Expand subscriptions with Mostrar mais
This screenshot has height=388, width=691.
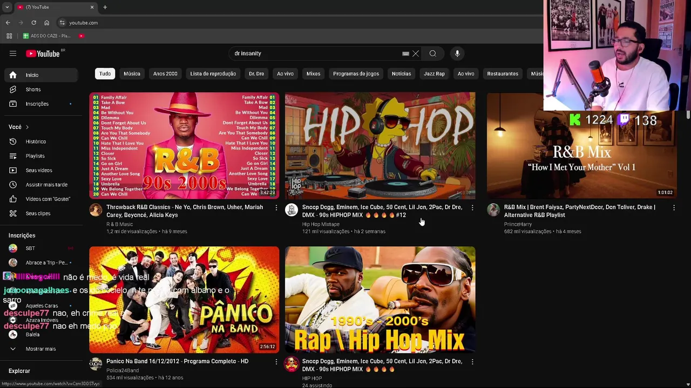coord(40,349)
